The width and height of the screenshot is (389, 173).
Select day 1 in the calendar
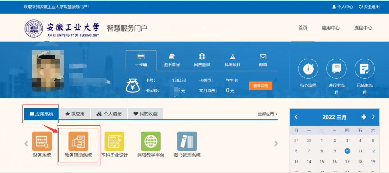[322, 141]
